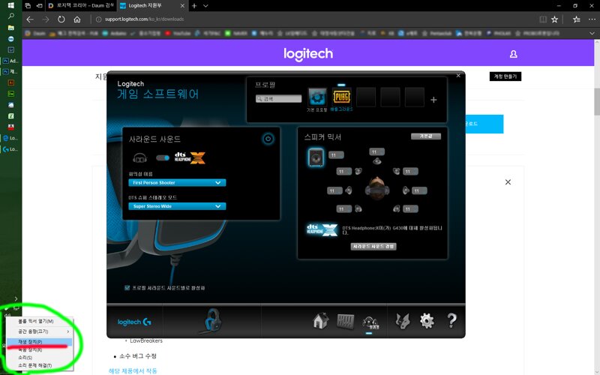The height and width of the screenshot is (375, 600).
Task: Click the rear right speaker icon
Action: point(396,208)
